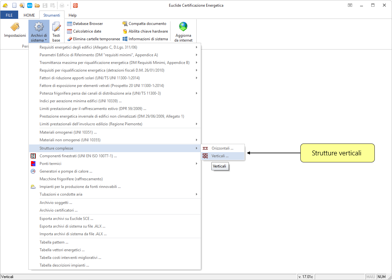The width and height of the screenshot is (392, 280).
Task: Click the SCE icon in quick access toolbar
Action: tap(29, 5)
